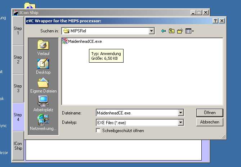Go to the Arbeitsplatz location
The height and width of the screenshot is (167, 241).
(43, 104)
